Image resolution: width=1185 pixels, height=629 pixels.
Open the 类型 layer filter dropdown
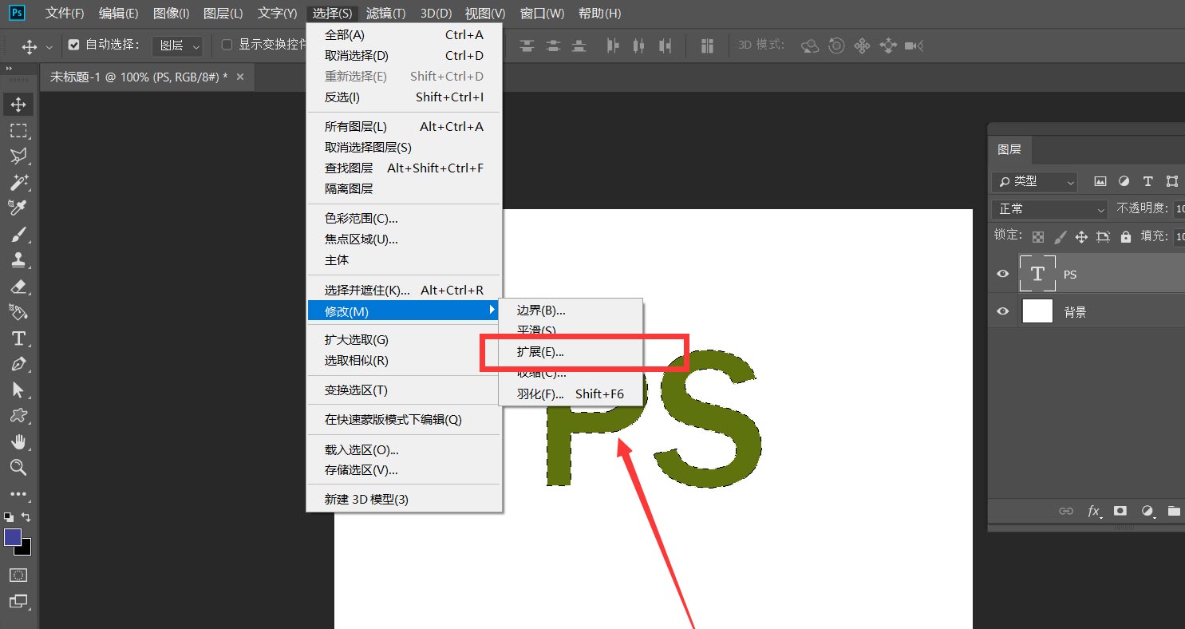coord(1034,181)
